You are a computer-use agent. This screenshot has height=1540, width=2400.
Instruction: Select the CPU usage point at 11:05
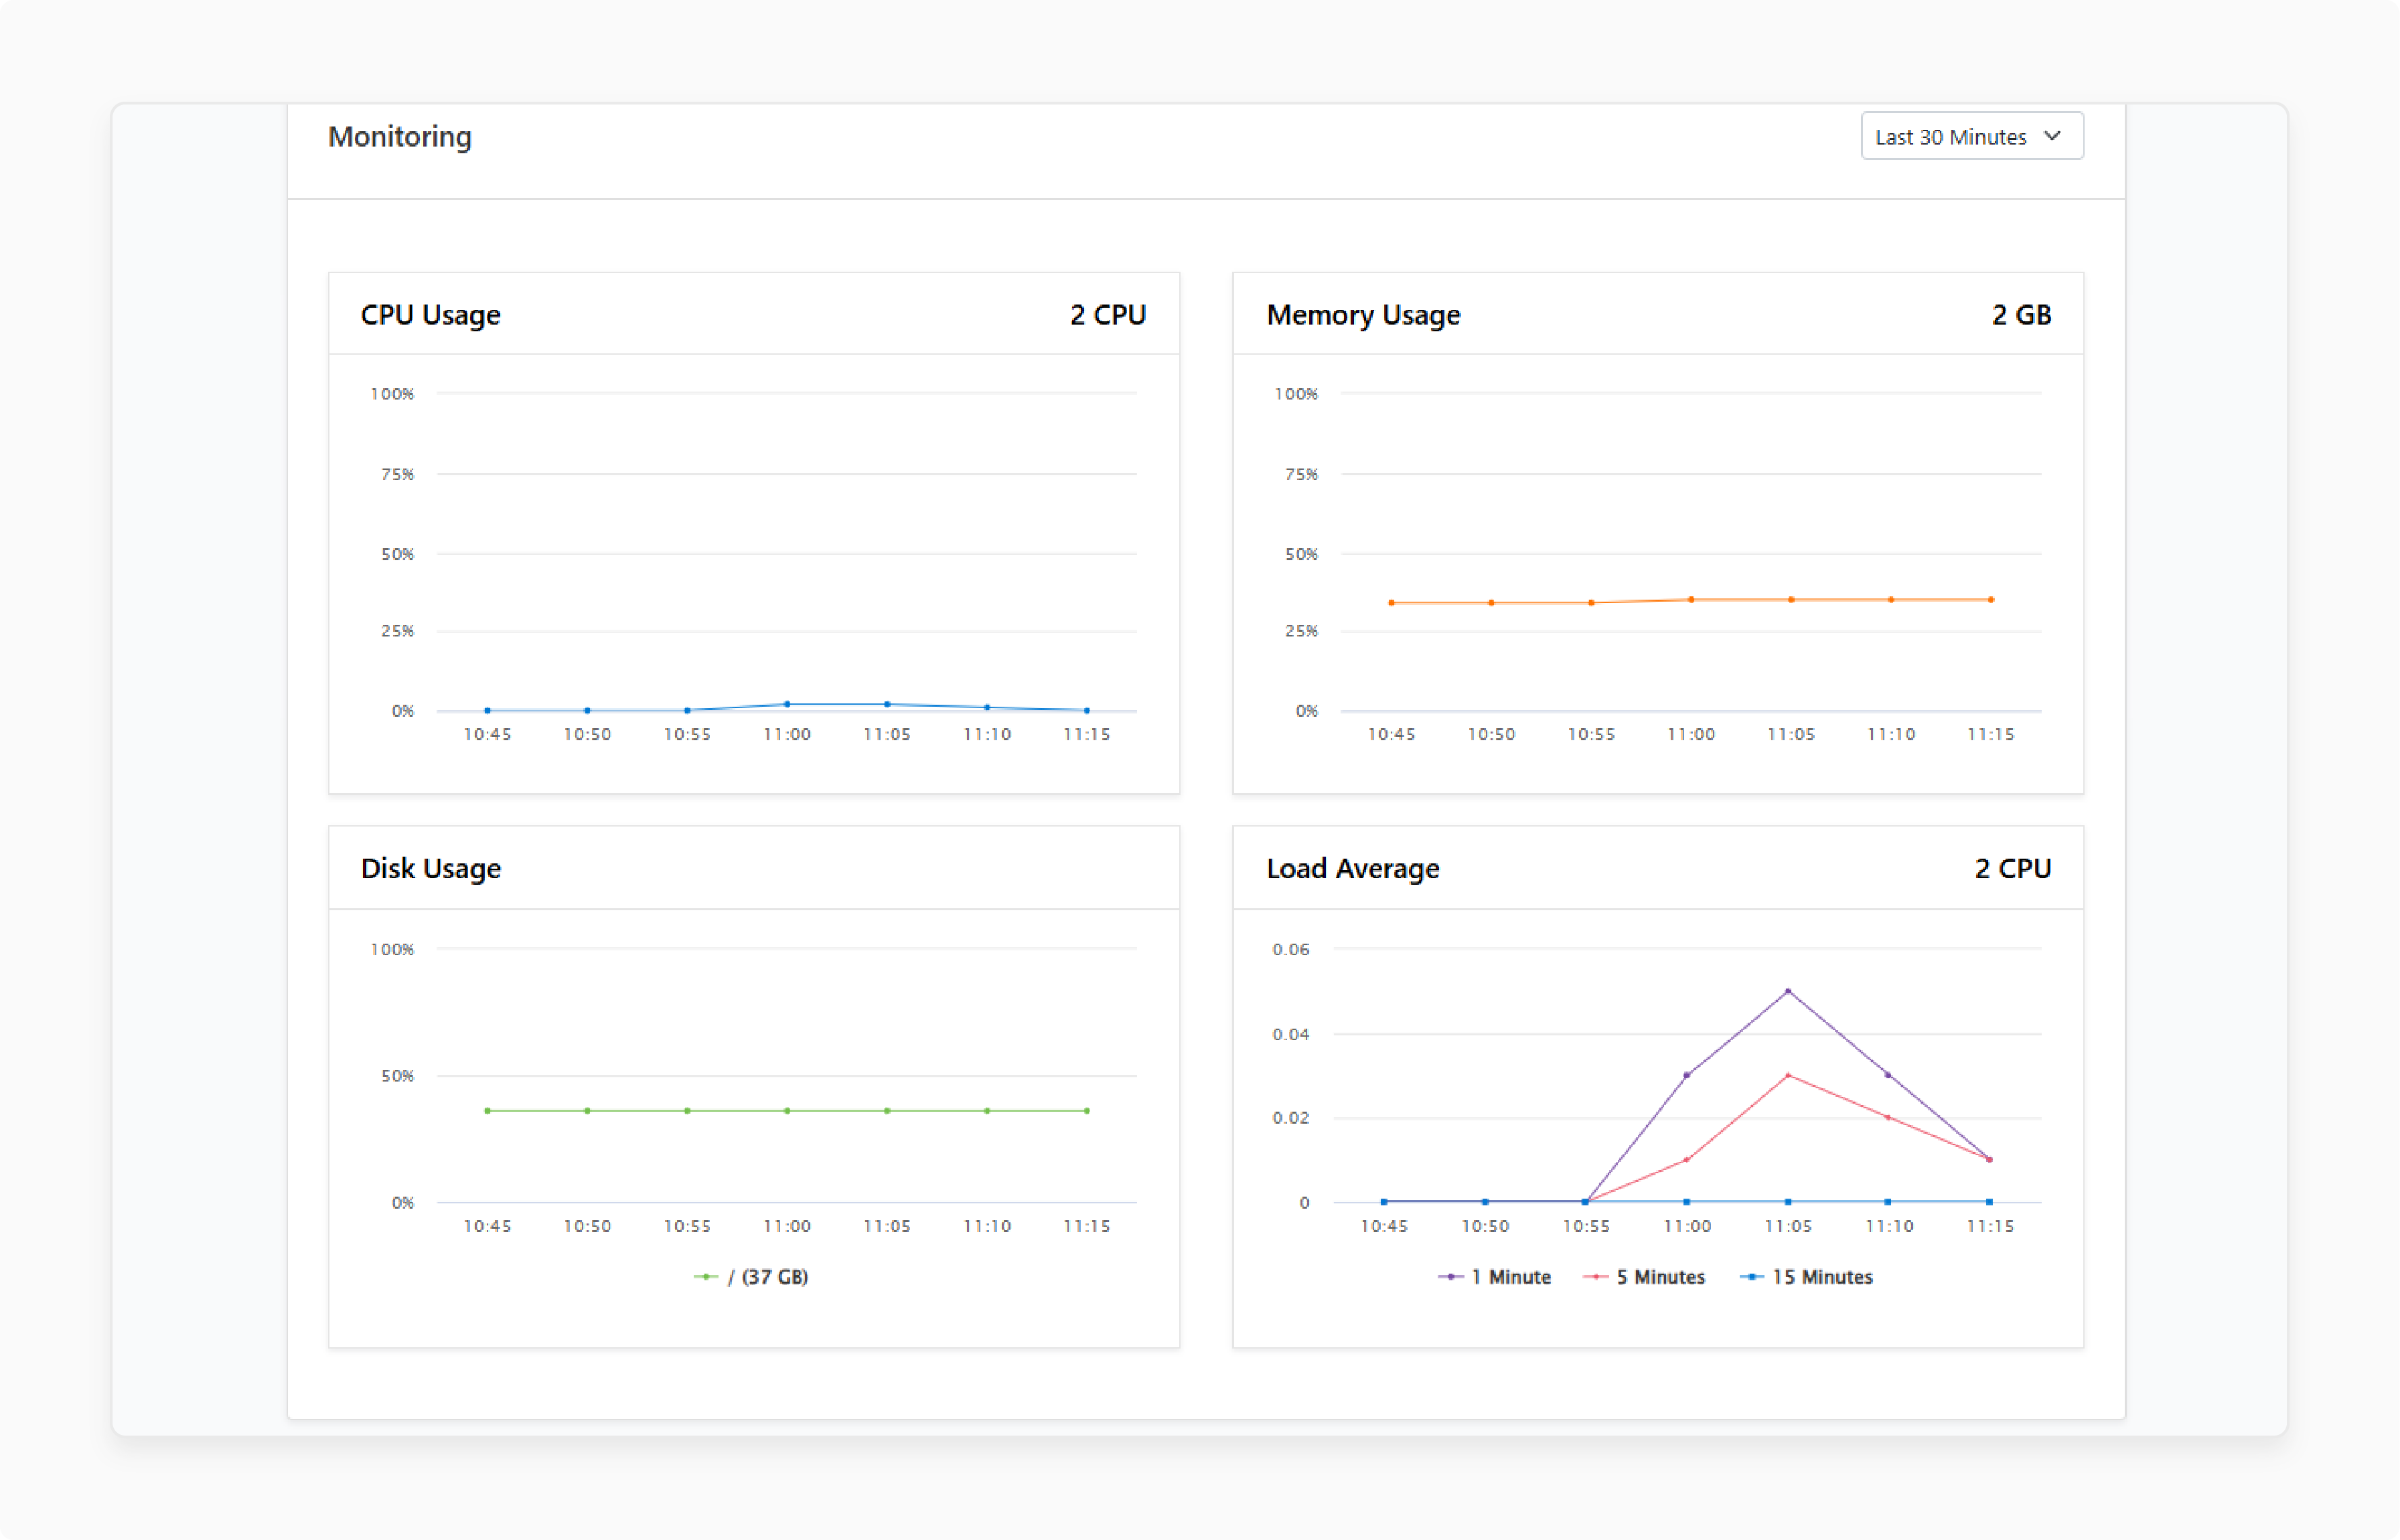pos(887,704)
